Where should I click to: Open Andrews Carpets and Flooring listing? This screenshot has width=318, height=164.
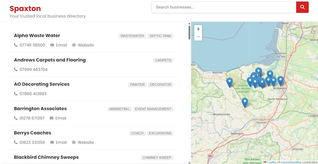50,60
